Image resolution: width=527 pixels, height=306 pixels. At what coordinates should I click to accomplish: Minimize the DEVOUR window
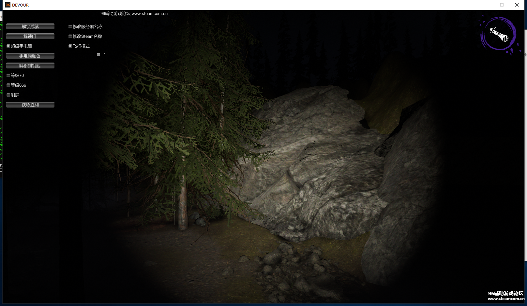click(487, 5)
